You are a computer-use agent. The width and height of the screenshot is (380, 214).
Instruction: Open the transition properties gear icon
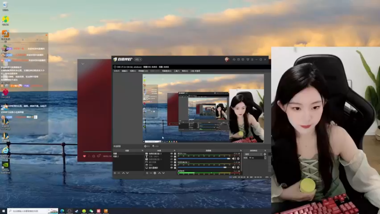click(x=265, y=154)
